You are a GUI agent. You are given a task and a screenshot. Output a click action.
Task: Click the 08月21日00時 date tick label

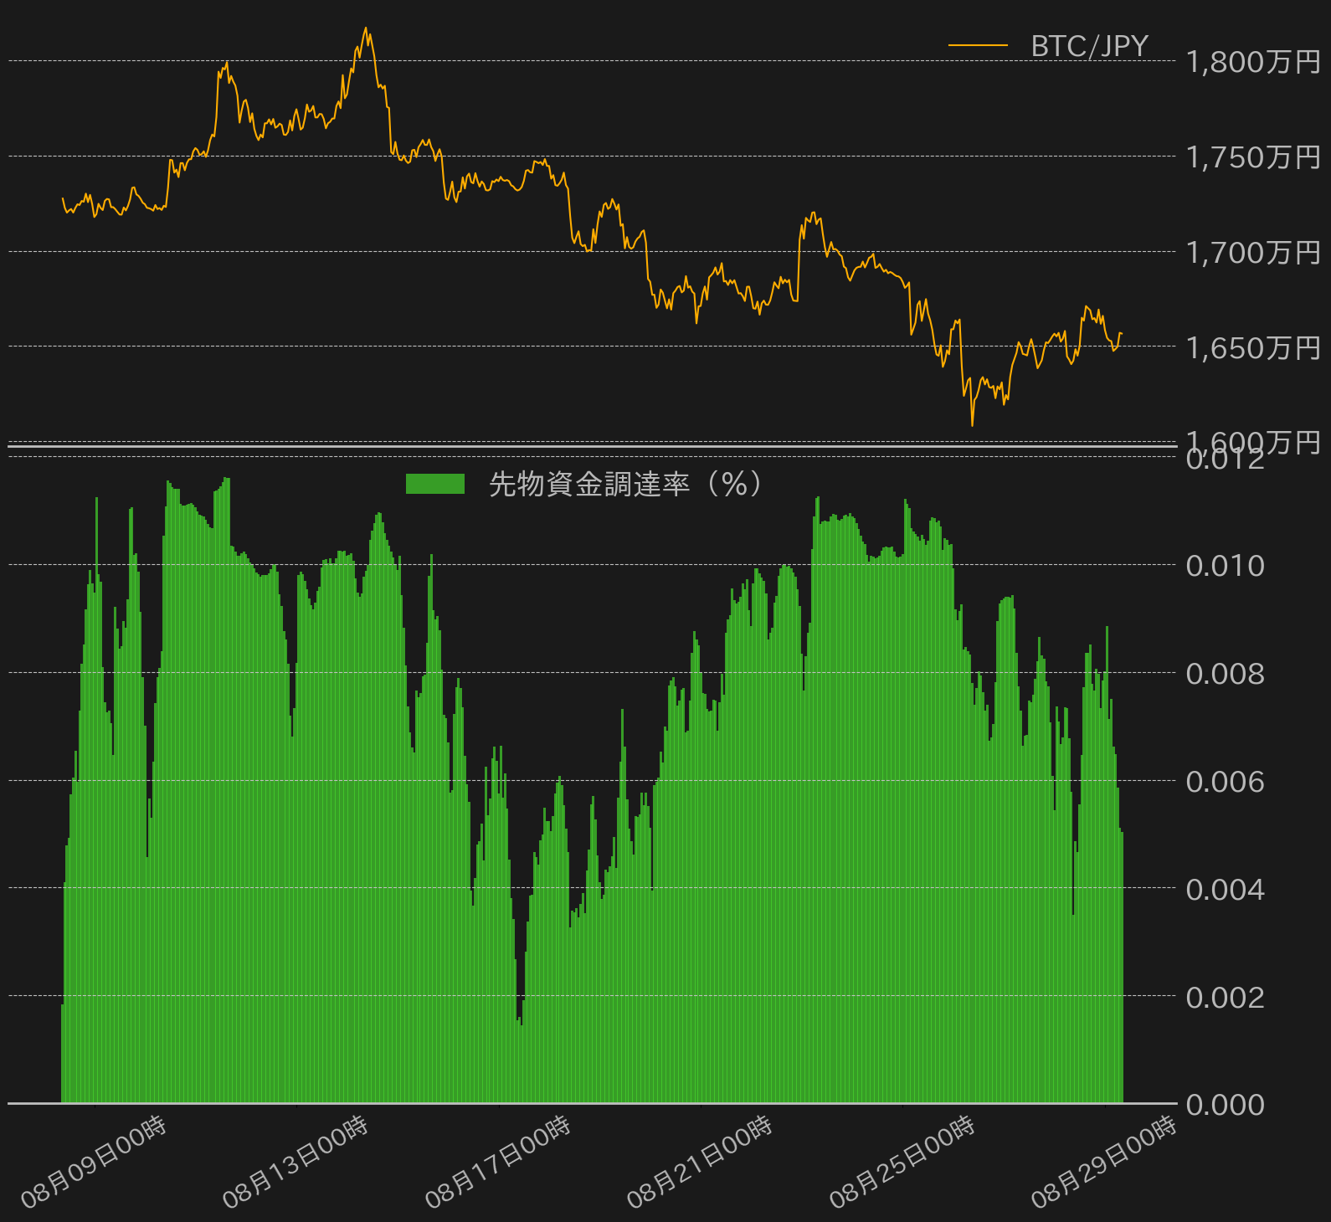pyautogui.click(x=700, y=1163)
